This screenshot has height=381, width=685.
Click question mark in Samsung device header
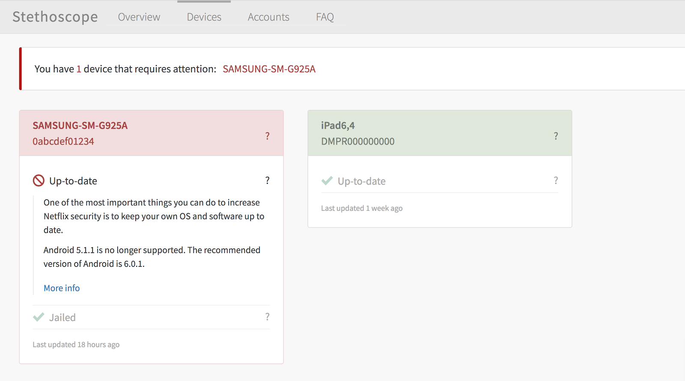click(267, 136)
